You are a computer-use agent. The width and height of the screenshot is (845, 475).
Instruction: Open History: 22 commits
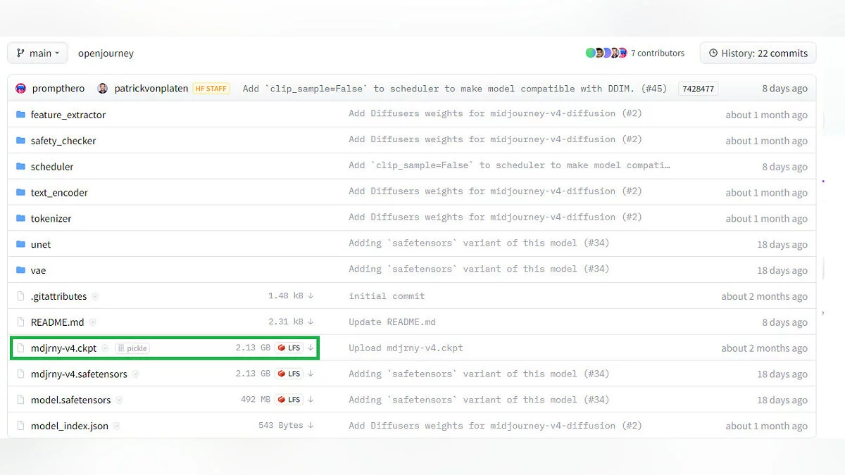[758, 53]
